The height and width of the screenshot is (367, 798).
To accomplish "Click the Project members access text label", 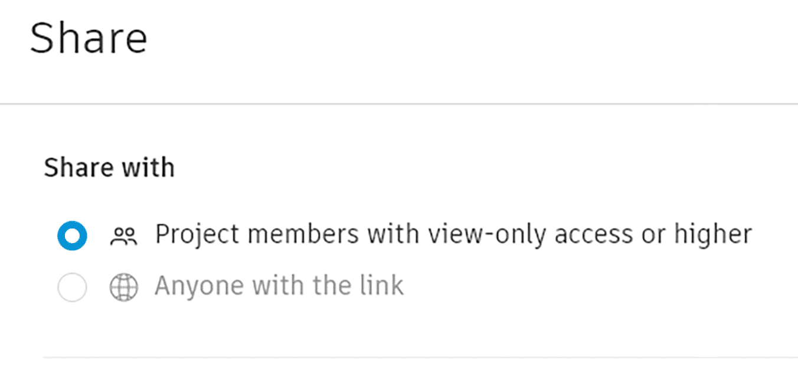I will [x=453, y=234].
